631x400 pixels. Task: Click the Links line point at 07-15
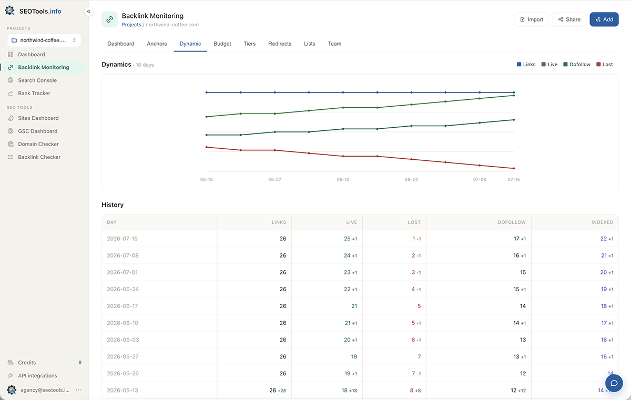point(514,93)
